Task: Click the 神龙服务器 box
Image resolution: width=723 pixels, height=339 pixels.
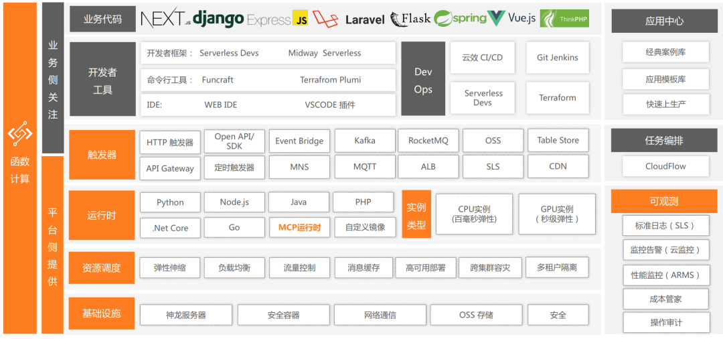Action: coord(186,316)
